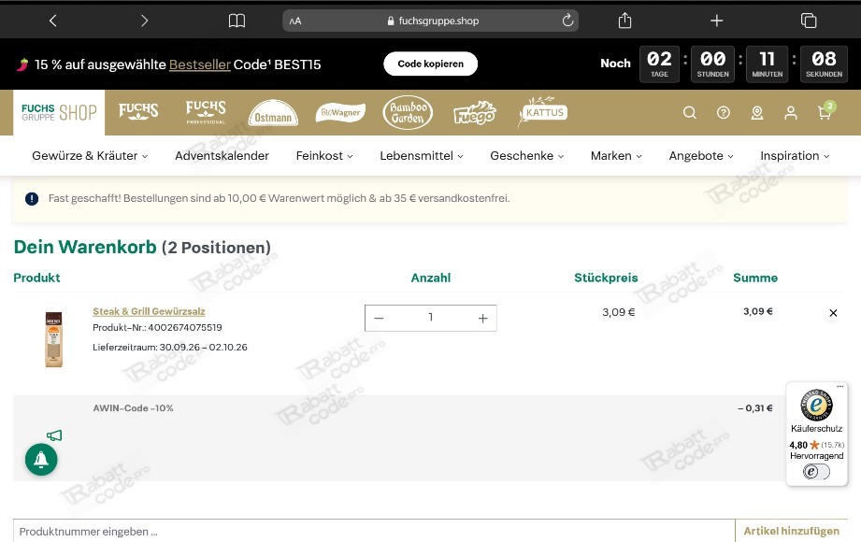Expand the Feinkost menu
Viewport: 861px width, 542px height.
[x=324, y=156]
